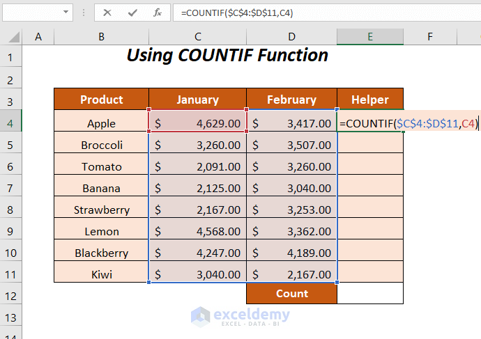481x339 pixels.
Task: Expand the Name Box dropdown arrow
Action: tap(66, 13)
